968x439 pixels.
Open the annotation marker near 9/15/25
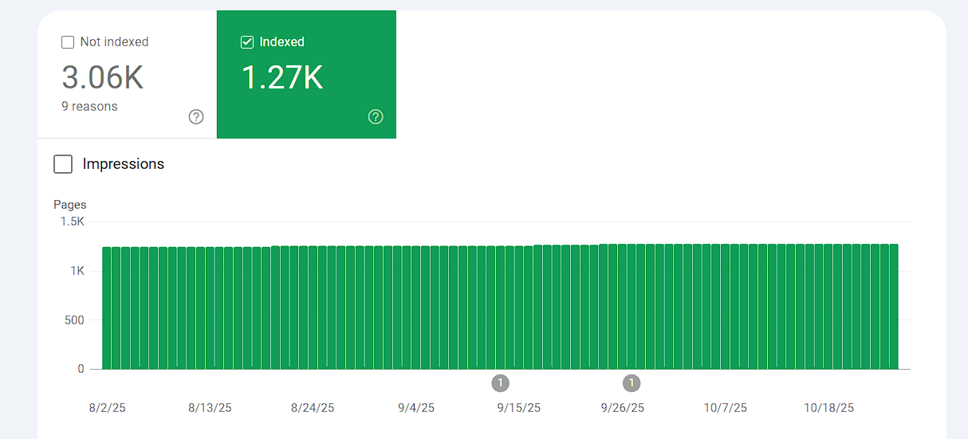pyautogui.click(x=500, y=383)
